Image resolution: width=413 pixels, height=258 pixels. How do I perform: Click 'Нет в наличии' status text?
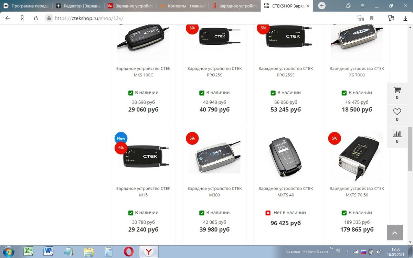289,213
